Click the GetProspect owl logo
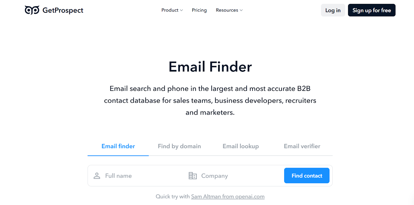Image resolution: width=414 pixels, height=205 pixels. coord(32,10)
